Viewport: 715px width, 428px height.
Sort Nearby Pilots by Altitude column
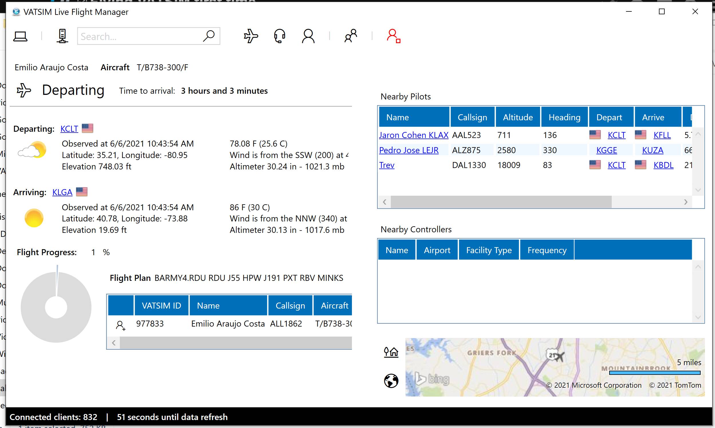point(518,117)
